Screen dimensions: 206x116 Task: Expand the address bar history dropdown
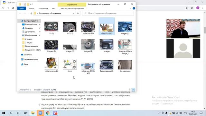[73, 13]
